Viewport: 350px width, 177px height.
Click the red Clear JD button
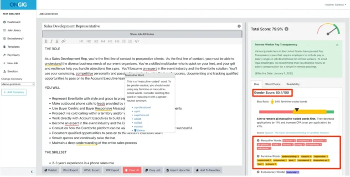point(132,170)
